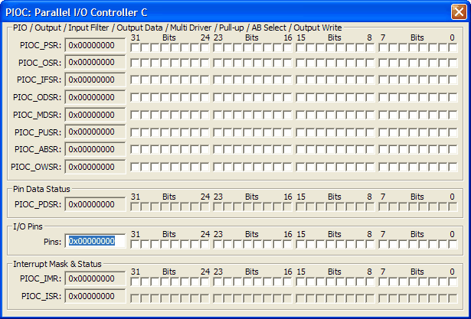Enable bit 16 in the PIOC_ABSR row
471x319 pixels.
(x=287, y=149)
